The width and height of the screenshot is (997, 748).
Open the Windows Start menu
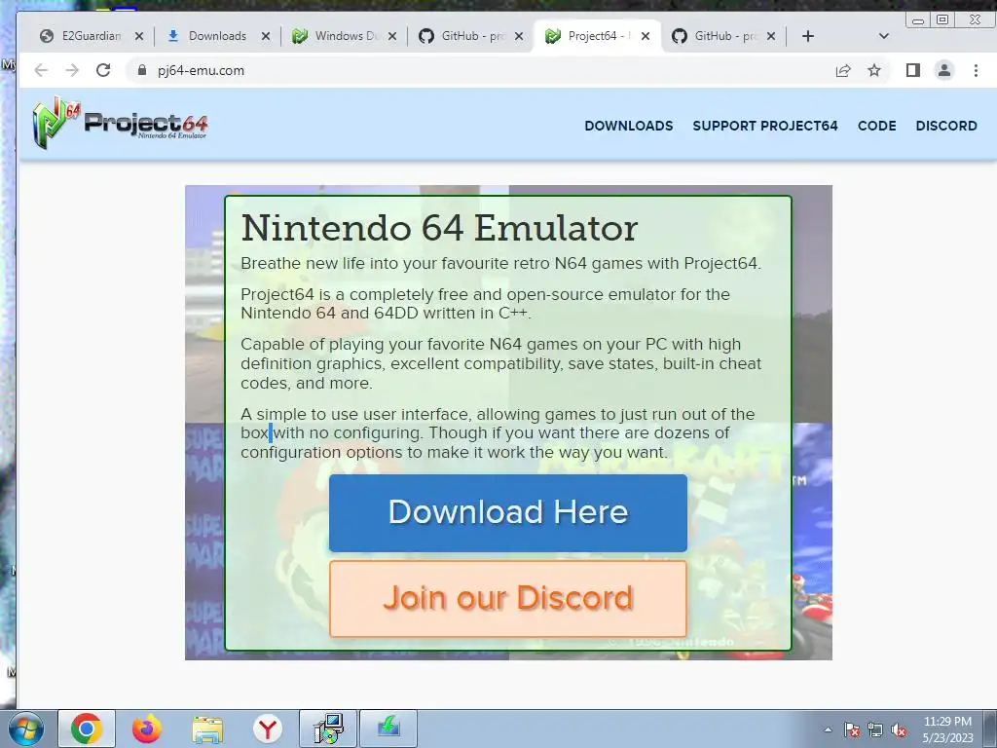[26, 729]
